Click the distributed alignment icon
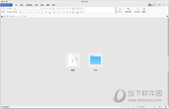 [x=70, y=12]
